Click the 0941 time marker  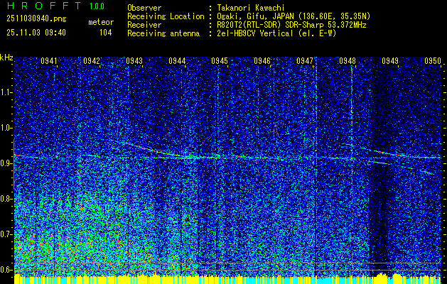pos(49,60)
